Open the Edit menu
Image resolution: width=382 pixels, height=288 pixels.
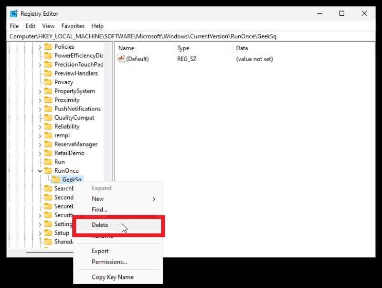(x=31, y=26)
